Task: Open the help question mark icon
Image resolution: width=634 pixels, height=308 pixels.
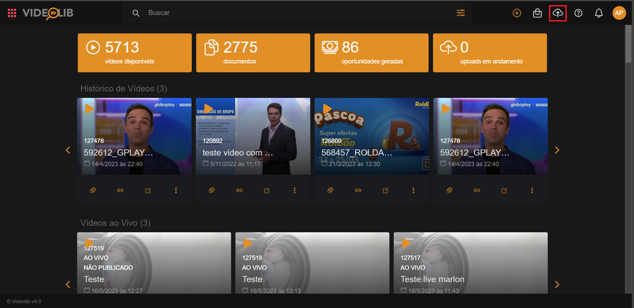Action: point(578,13)
